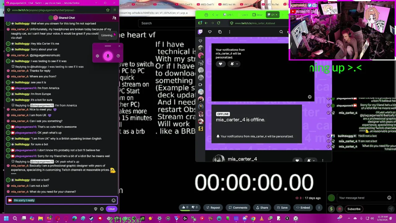
Task: Open moderator shield icon below chat input
Action: tap(96, 209)
